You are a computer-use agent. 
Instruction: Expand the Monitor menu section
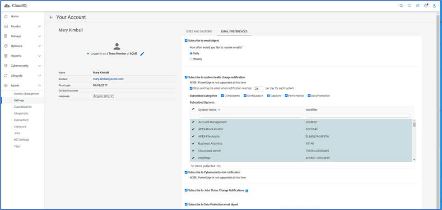pos(39,27)
